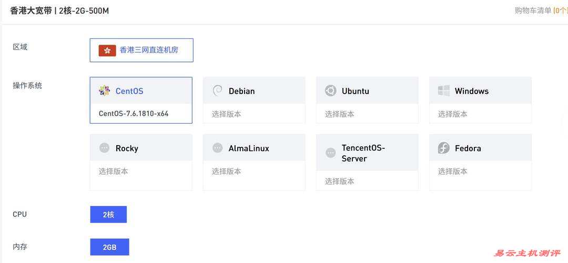Open TencentOS-Server 选择版本 dropdown
Image resolution: width=568 pixels, height=263 pixels.
367,181
